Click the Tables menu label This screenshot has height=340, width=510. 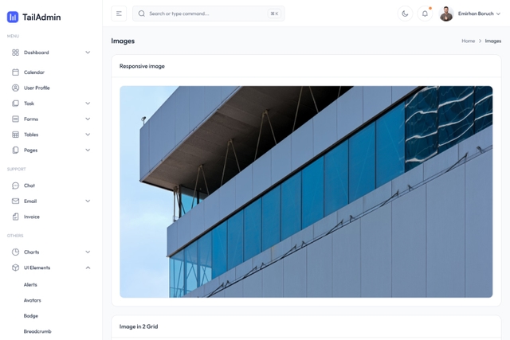[31, 135]
